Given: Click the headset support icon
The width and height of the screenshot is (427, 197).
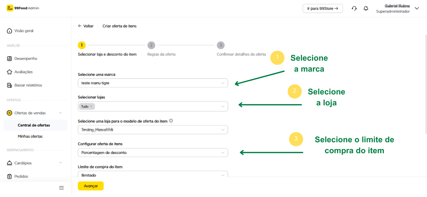Looking at the screenshot, I should (x=354, y=8).
